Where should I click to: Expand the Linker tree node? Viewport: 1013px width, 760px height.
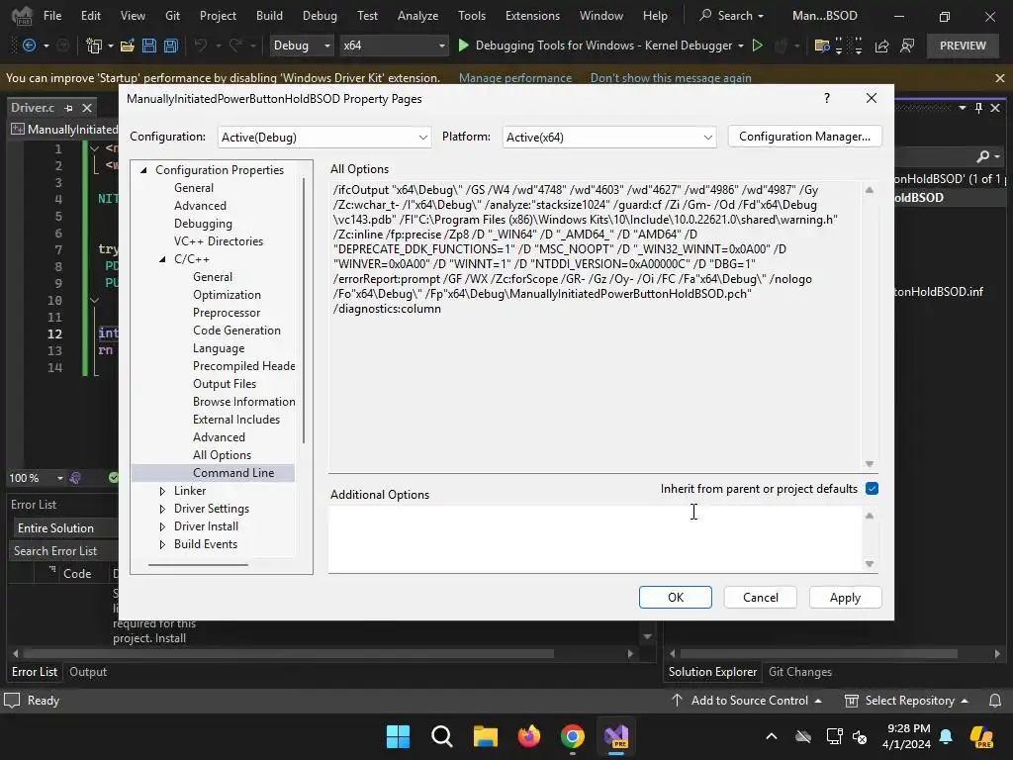[162, 491]
